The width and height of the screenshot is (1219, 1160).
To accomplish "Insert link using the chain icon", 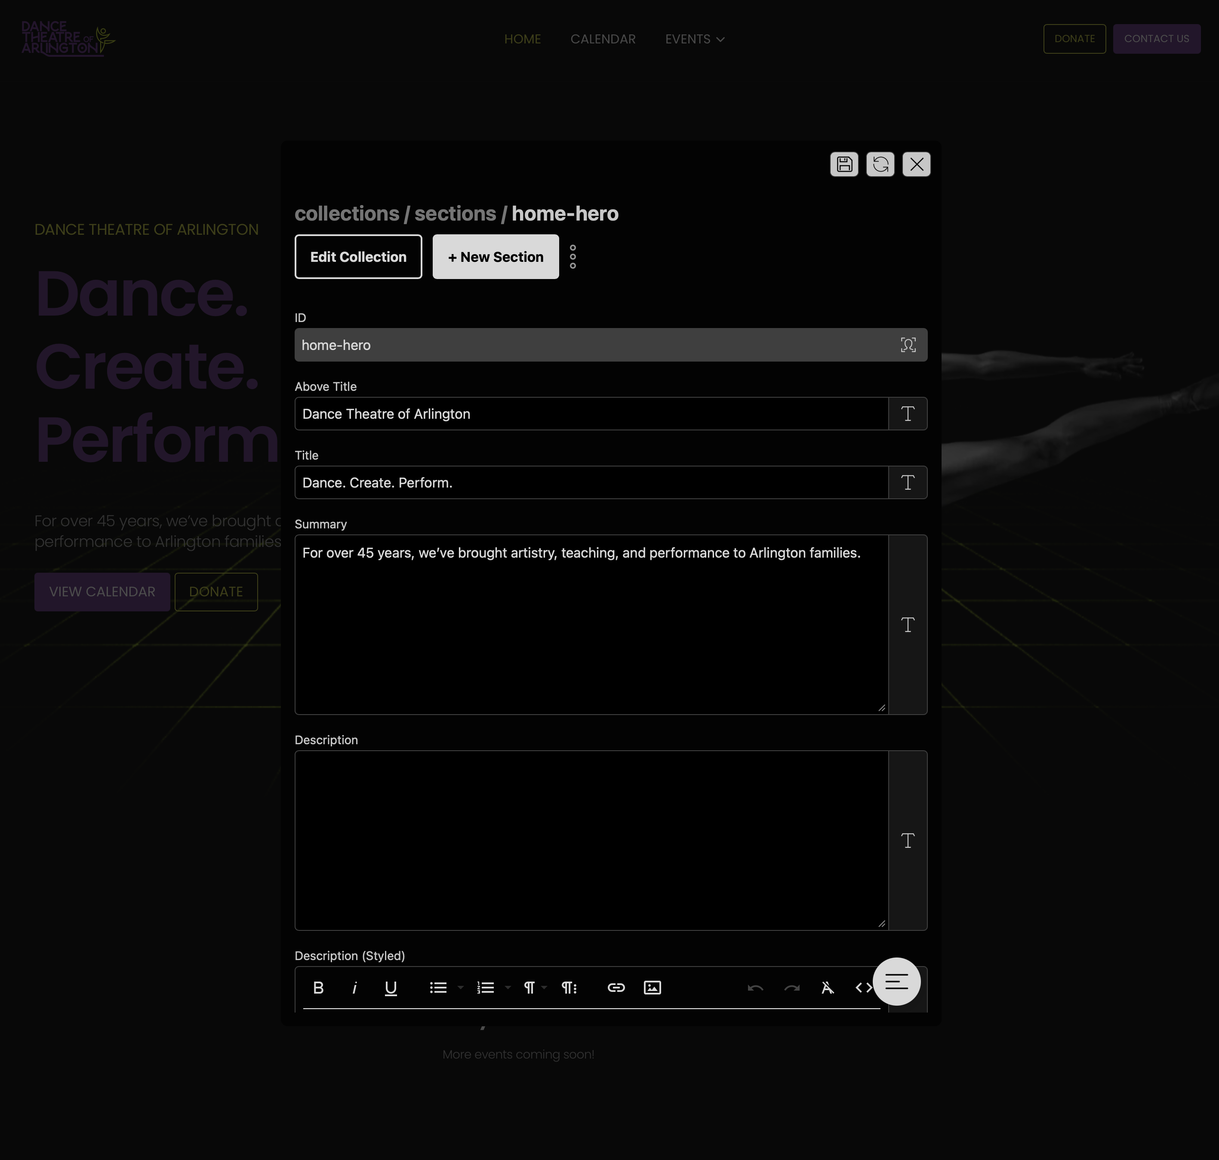I will [616, 988].
